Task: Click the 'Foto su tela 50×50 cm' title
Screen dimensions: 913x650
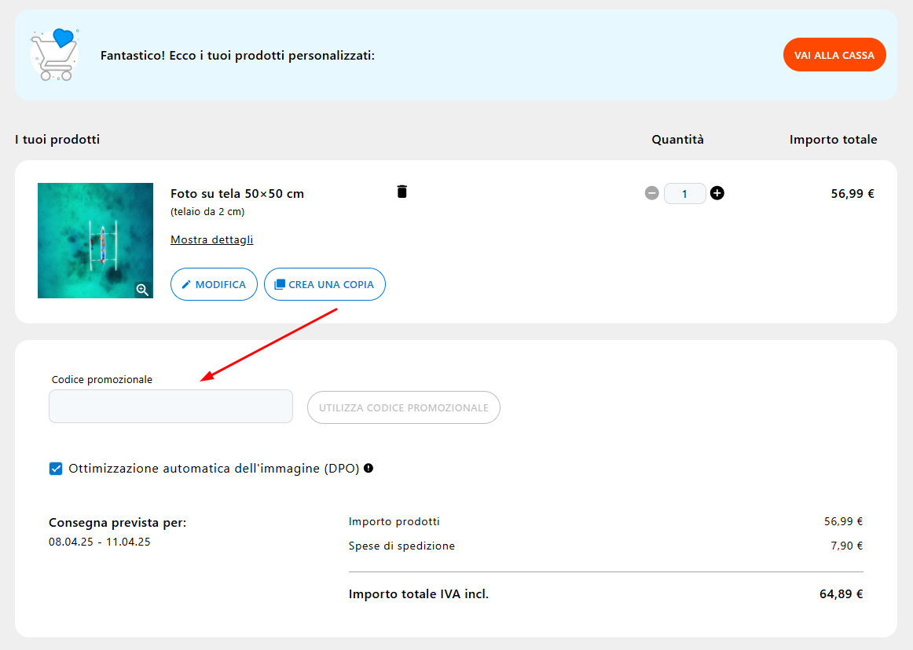Action: (x=236, y=194)
